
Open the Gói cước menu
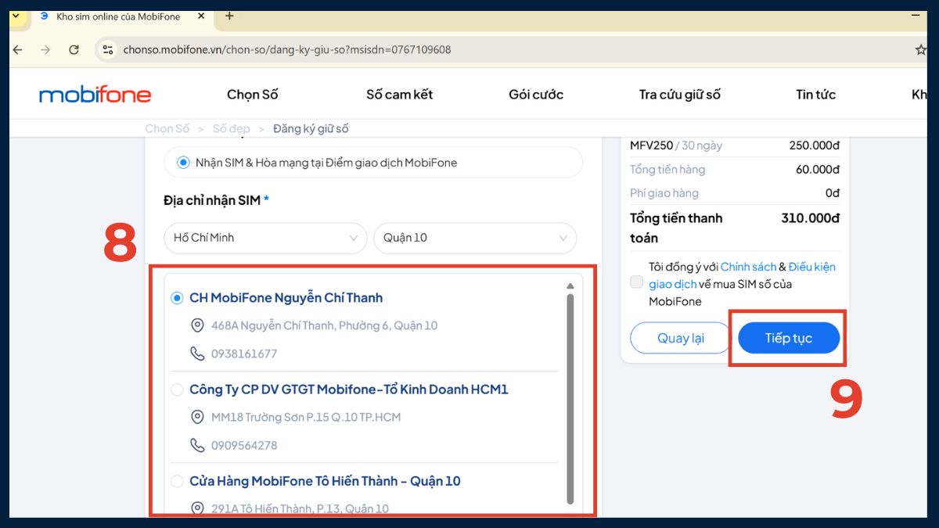536,95
